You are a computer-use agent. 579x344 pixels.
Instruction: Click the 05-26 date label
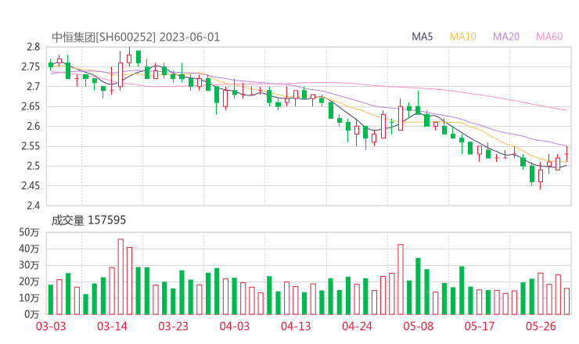pos(541,326)
